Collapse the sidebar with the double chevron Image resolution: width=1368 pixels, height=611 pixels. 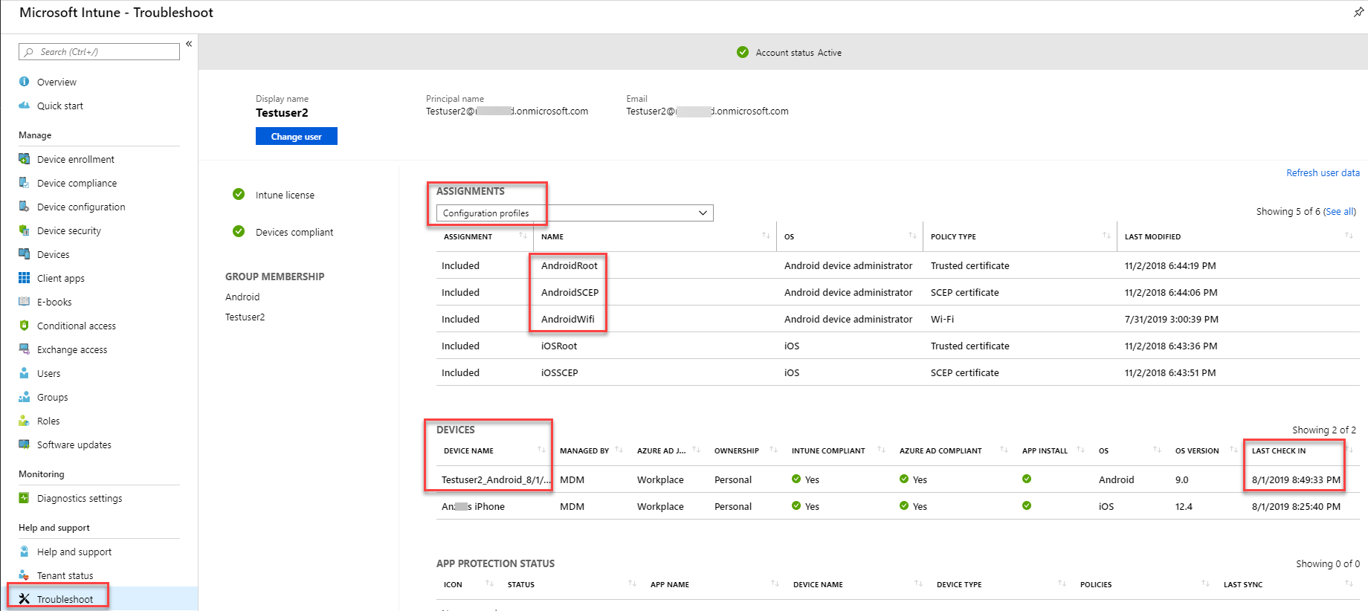click(x=189, y=44)
